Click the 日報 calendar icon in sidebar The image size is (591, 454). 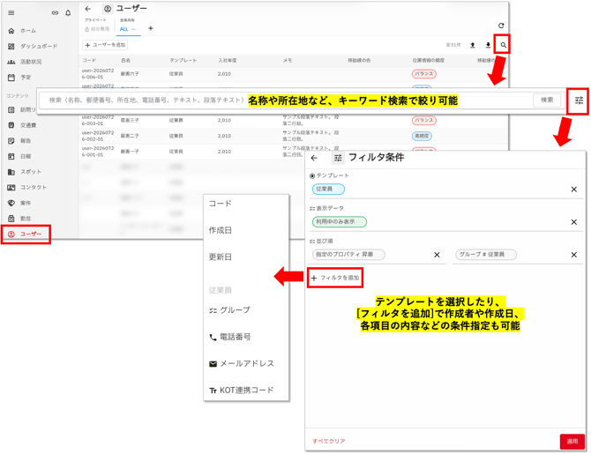[x=11, y=156]
